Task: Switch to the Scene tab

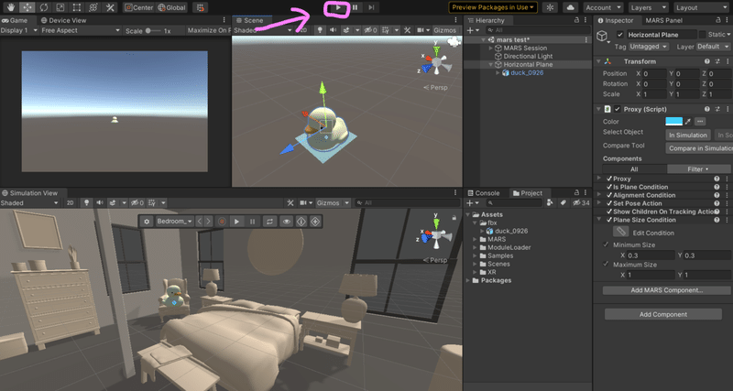Action: coord(250,20)
